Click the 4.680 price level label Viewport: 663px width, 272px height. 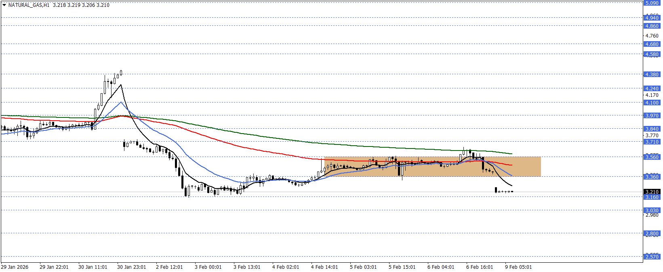[652, 44]
